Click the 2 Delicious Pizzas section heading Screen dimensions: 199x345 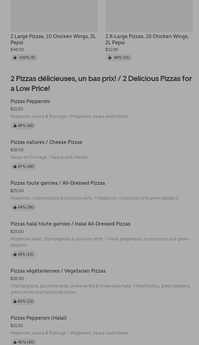point(101,83)
